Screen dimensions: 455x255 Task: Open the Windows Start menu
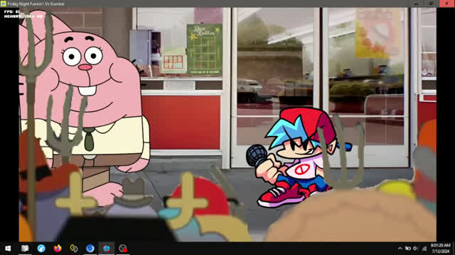coord(8,249)
